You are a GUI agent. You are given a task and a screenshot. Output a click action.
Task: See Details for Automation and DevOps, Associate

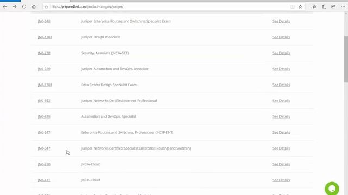pos(281,69)
